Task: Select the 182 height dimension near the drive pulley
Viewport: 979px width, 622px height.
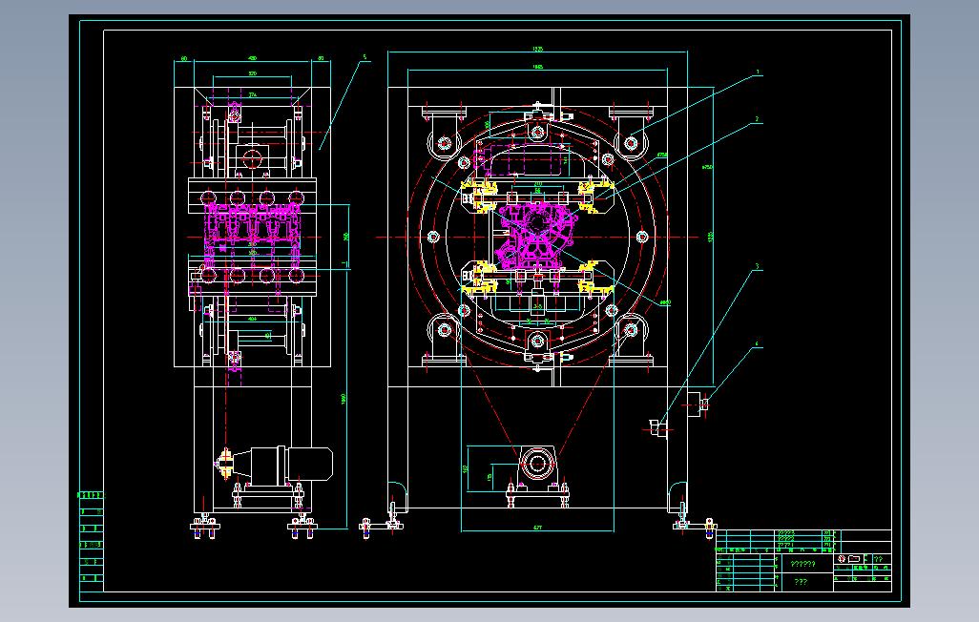Action: tap(465, 469)
